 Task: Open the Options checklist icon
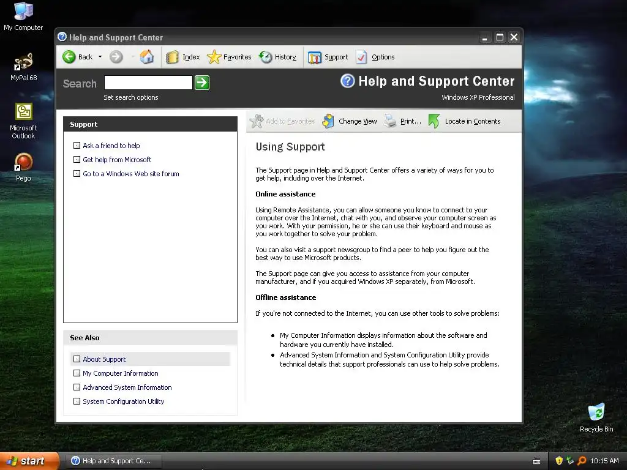click(x=361, y=57)
